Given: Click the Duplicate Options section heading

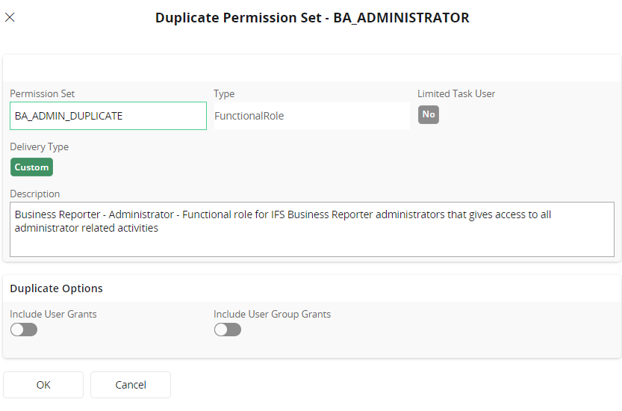Looking at the screenshot, I should pos(56,288).
